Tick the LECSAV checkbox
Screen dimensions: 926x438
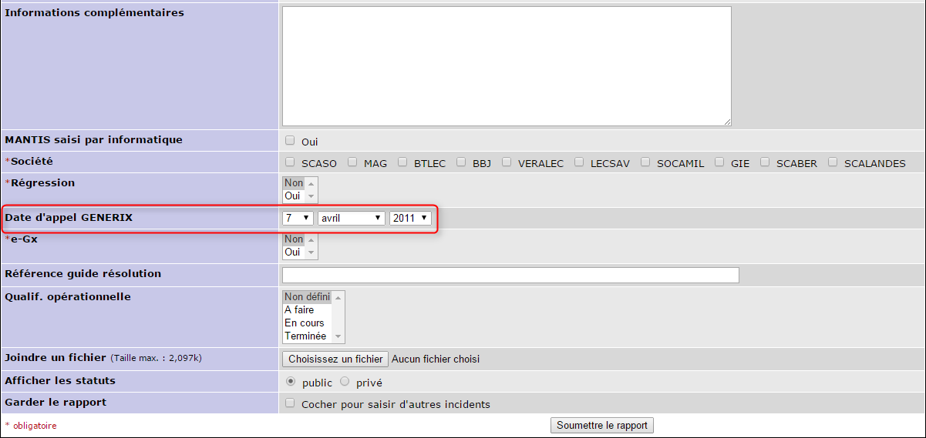[579, 162]
